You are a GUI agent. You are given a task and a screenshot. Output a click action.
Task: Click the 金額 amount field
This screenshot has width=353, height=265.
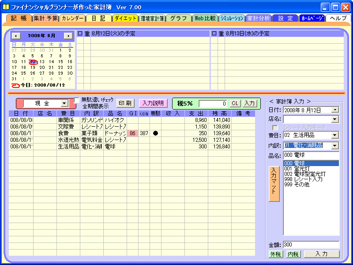click(311, 245)
